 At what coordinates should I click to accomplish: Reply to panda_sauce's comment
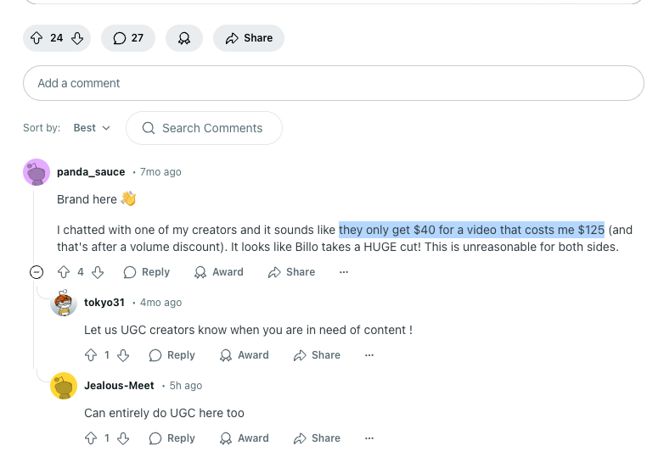click(x=147, y=272)
